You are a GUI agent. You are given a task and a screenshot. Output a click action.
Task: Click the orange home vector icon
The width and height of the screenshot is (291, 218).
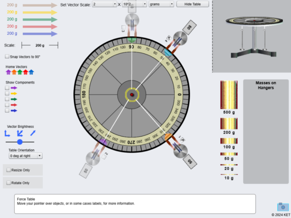pos(14,72)
